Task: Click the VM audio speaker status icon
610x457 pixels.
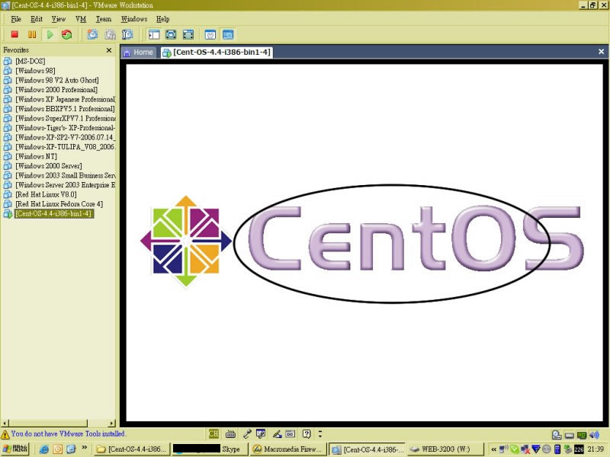Action: (x=594, y=435)
